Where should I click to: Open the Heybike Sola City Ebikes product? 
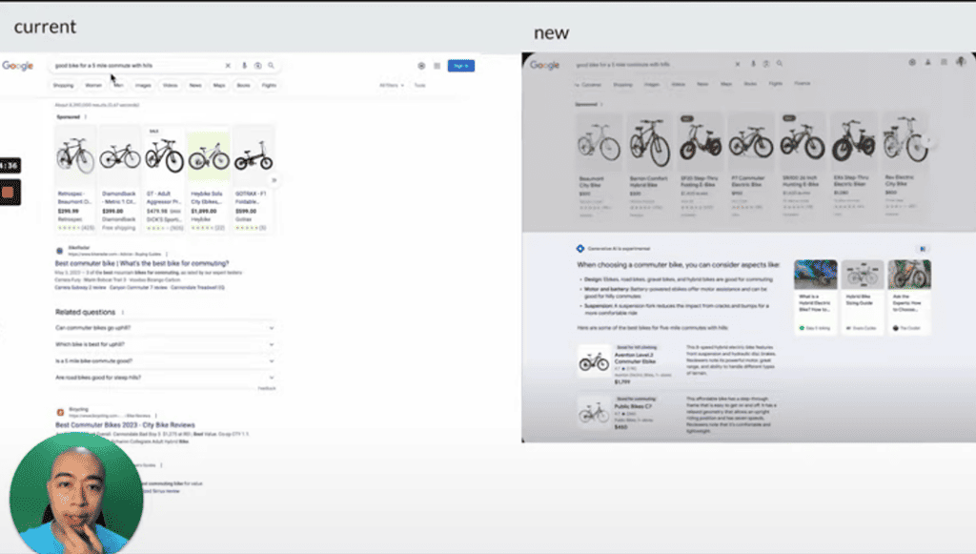point(209,178)
